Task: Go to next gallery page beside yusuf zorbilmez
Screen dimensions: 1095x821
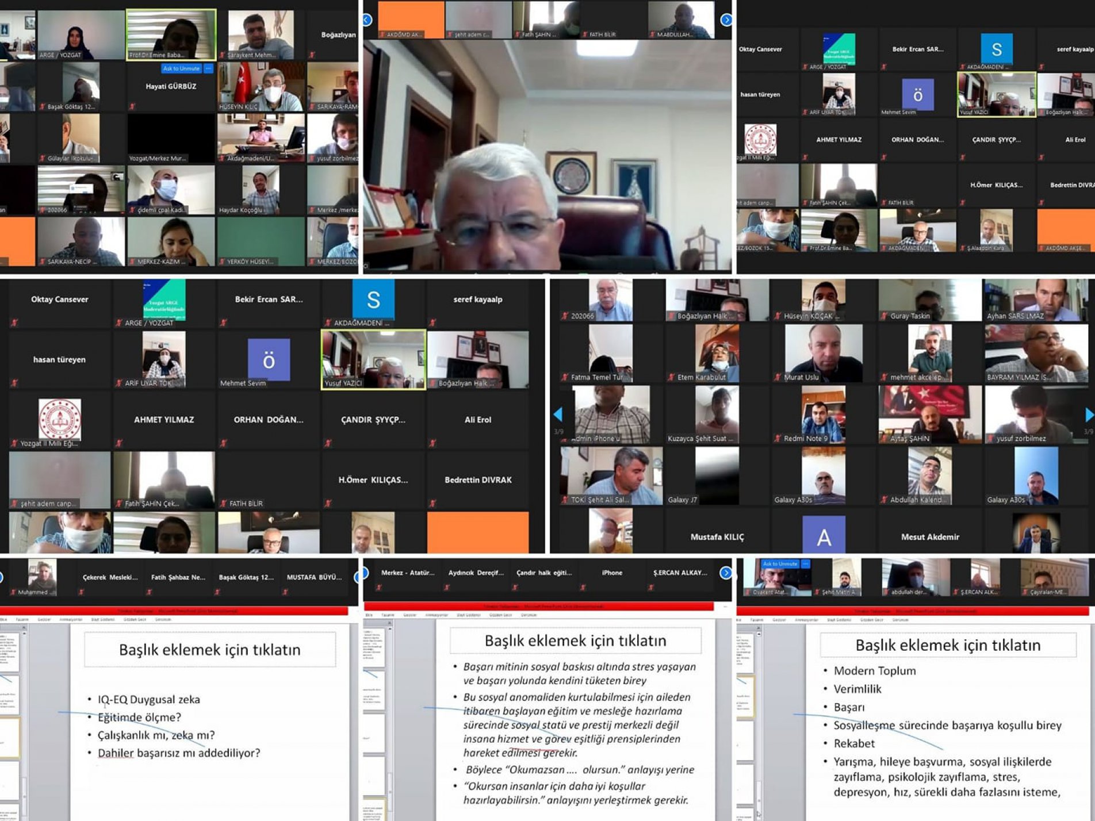Action: [x=1089, y=414]
